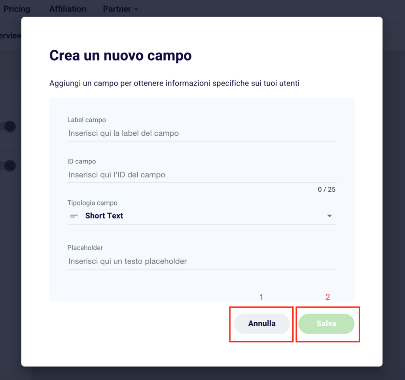
Task: Focus the Placeholder text input field
Action: click(202, 261)
